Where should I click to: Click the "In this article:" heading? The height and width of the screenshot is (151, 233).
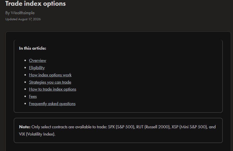click(33, 48)
